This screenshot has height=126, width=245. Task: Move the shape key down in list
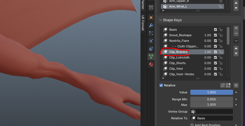click(236, 54)
